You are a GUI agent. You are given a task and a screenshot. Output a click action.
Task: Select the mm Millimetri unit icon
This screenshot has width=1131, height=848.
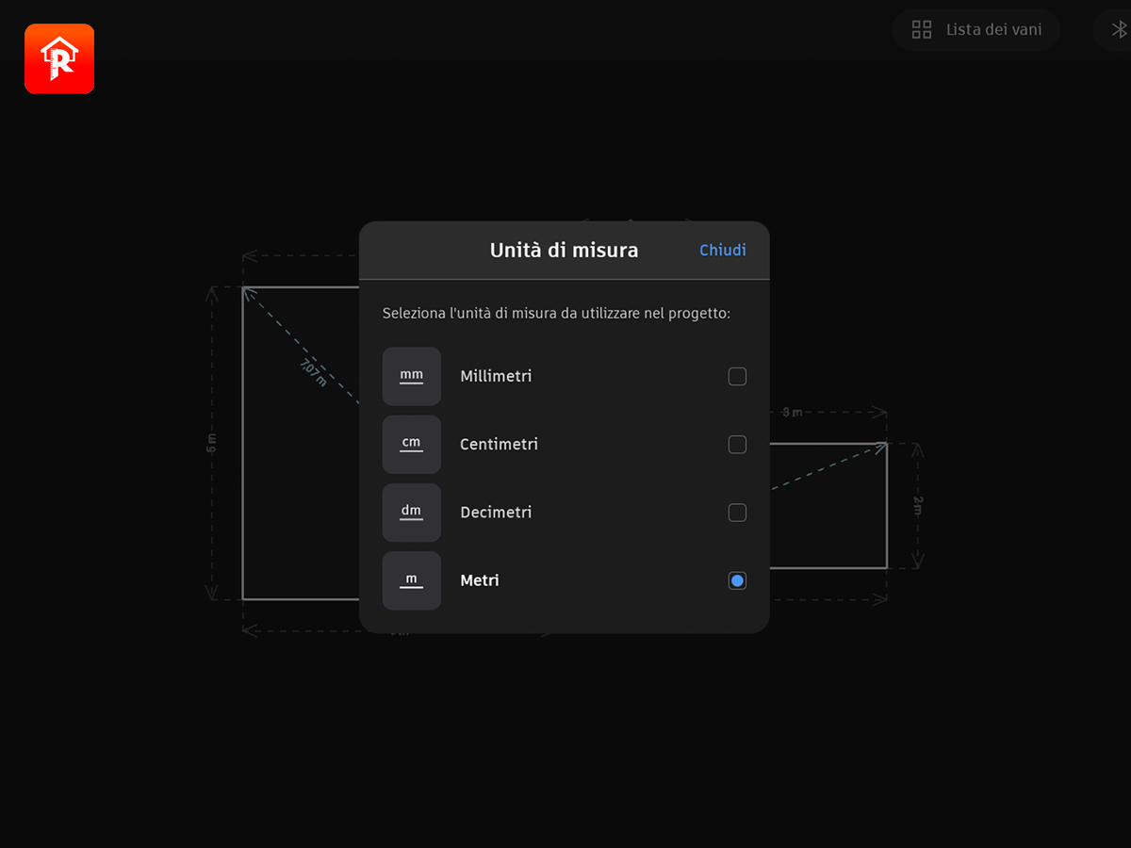tap(412, 376)
